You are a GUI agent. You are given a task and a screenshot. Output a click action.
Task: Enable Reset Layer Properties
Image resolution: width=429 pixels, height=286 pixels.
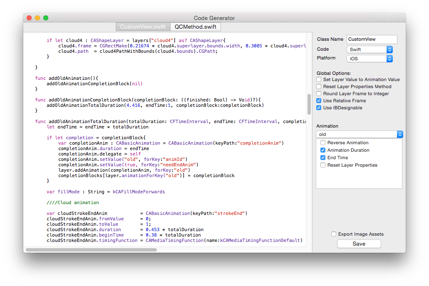323,165
